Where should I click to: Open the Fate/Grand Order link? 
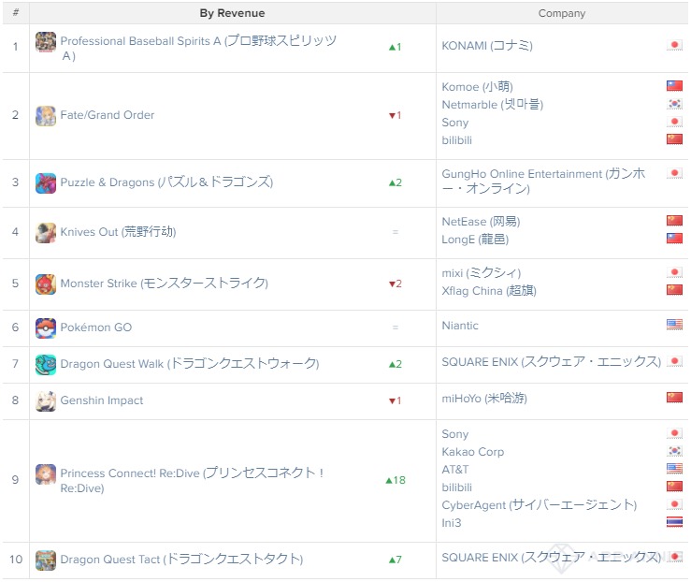pyautogui.click(x=108, y=115)
